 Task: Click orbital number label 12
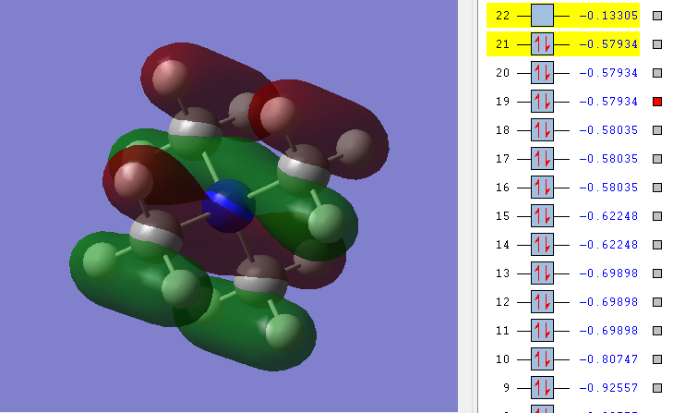[502, 302]
